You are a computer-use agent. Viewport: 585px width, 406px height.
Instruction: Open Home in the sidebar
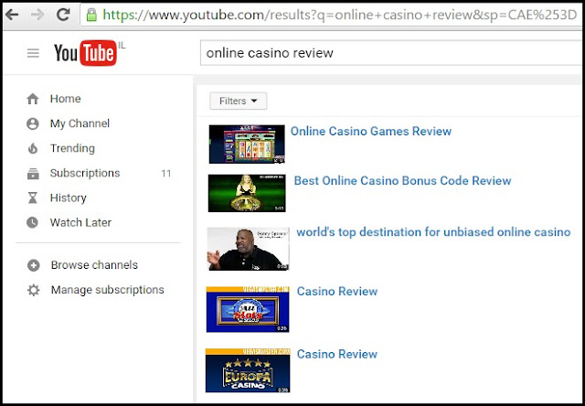coord(65,99)
